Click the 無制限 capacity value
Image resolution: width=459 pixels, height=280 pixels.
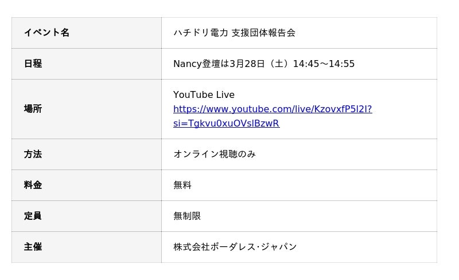(187, 216)
